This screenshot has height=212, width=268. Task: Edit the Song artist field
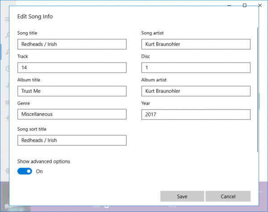point(196,44)
